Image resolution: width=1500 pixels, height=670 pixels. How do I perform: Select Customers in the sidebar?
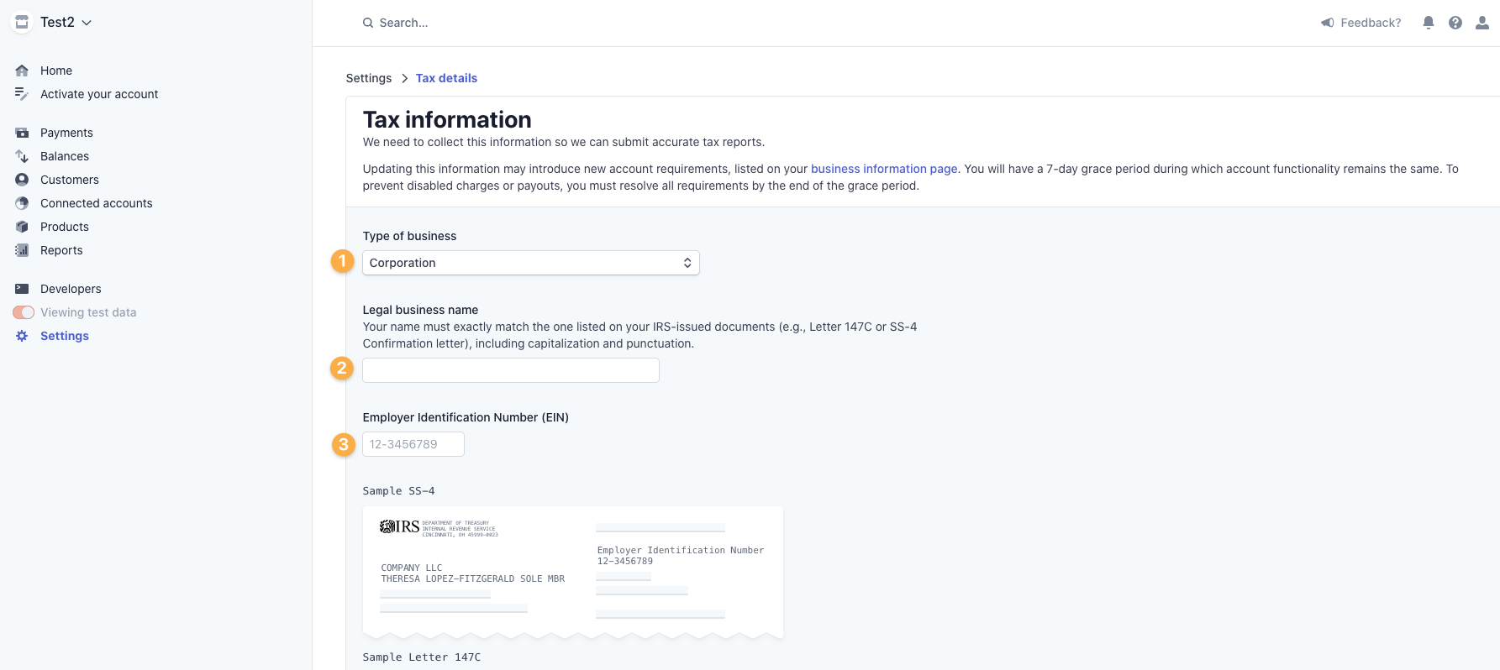(70, 180)
